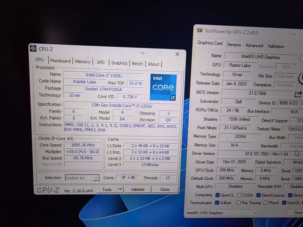Click the Threads value 12
303x227 pixels.
point(168,178)
